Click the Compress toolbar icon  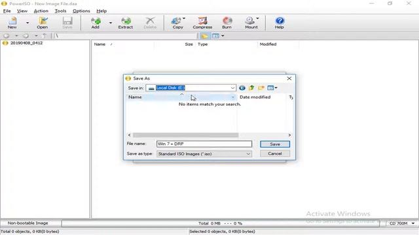(202, 23)
